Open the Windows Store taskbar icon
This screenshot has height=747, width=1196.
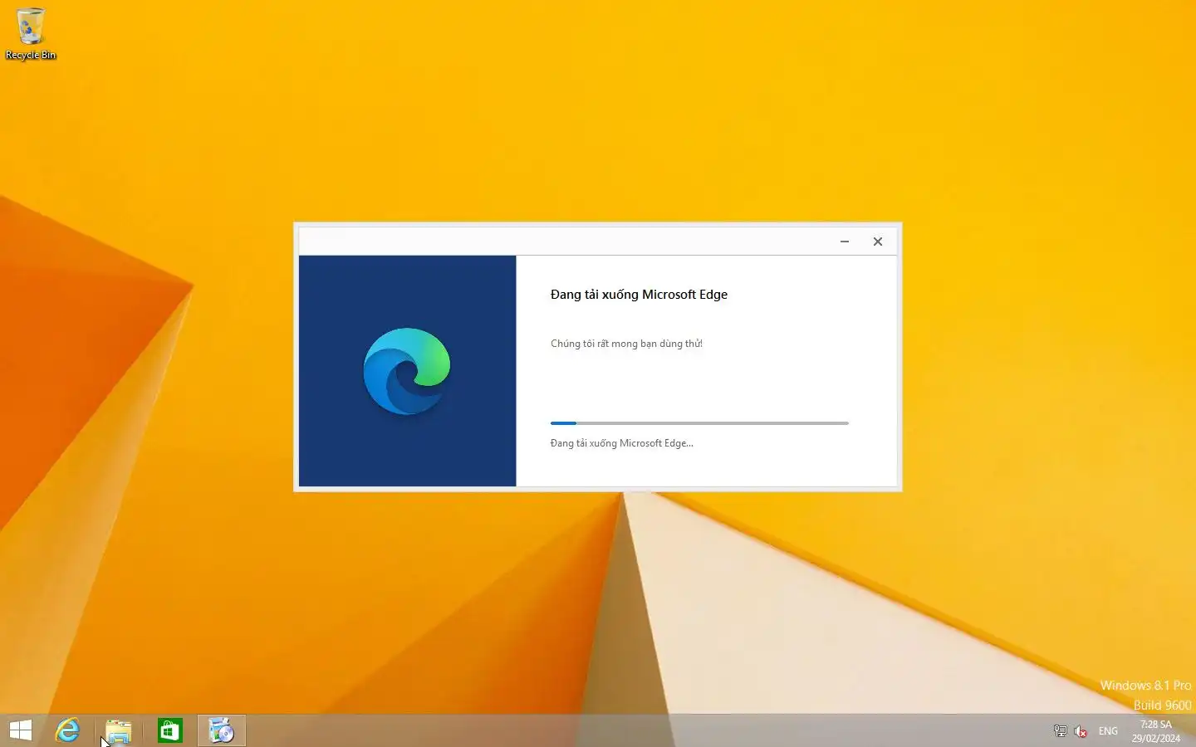[x=170, y=730]
